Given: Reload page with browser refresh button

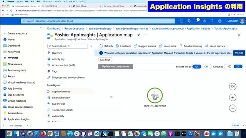Looking at the screenshot, I should coord(11,11).
